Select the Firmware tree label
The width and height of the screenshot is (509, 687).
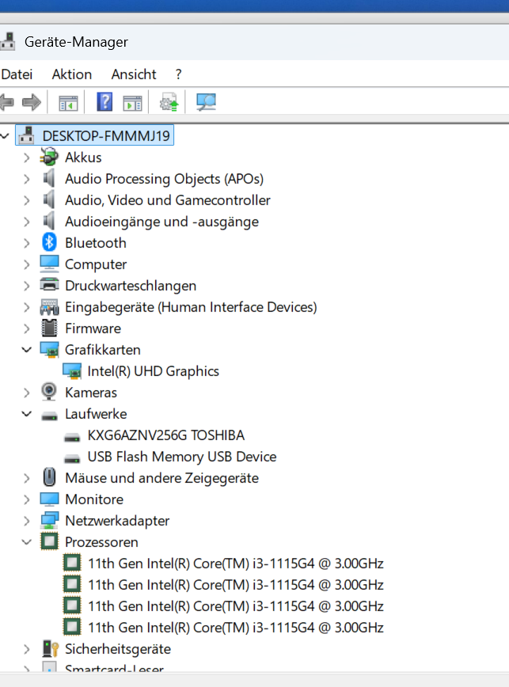pos(93,328)
